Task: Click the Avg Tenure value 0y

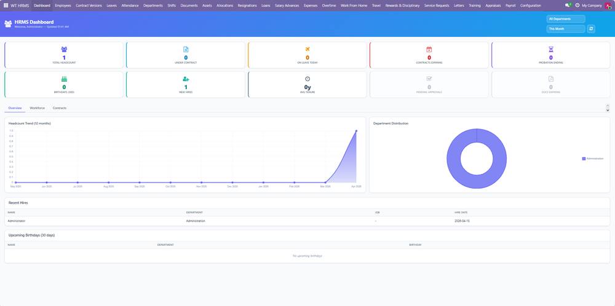Action: click(307, 87)
